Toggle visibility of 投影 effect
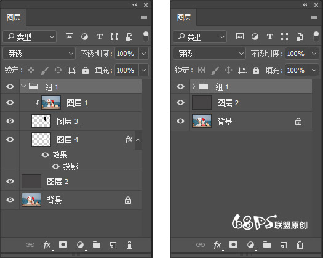Viewport: 323px width, 258px height. pos(55,166)
